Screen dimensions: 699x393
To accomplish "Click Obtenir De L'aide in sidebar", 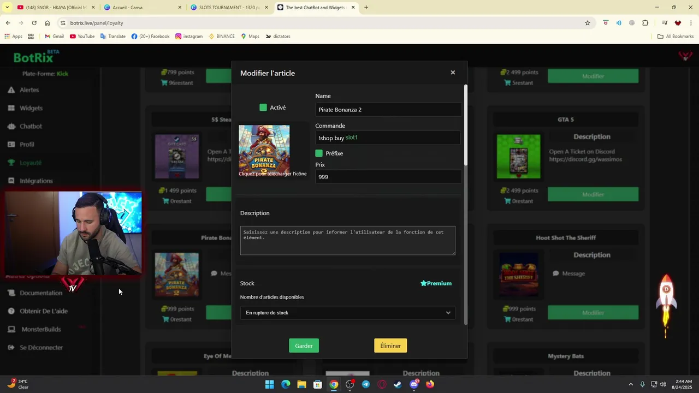I will click(44, 311).
